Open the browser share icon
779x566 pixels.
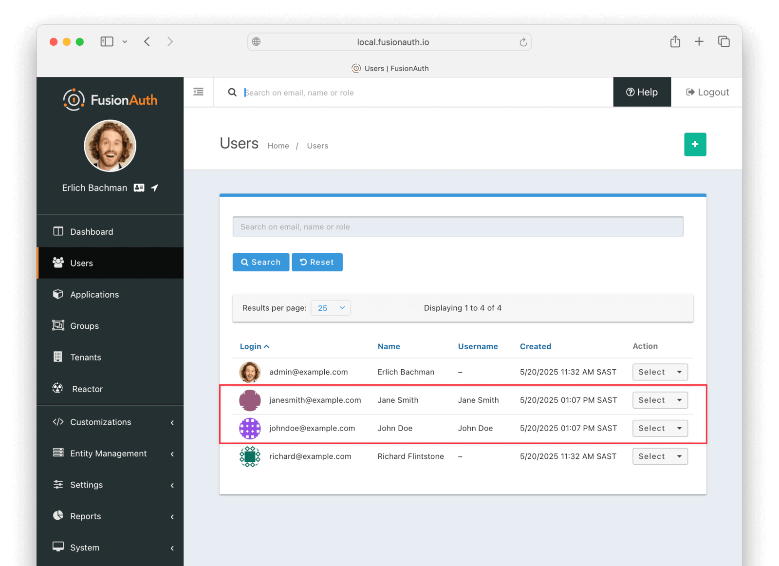(x=675, y=42)
